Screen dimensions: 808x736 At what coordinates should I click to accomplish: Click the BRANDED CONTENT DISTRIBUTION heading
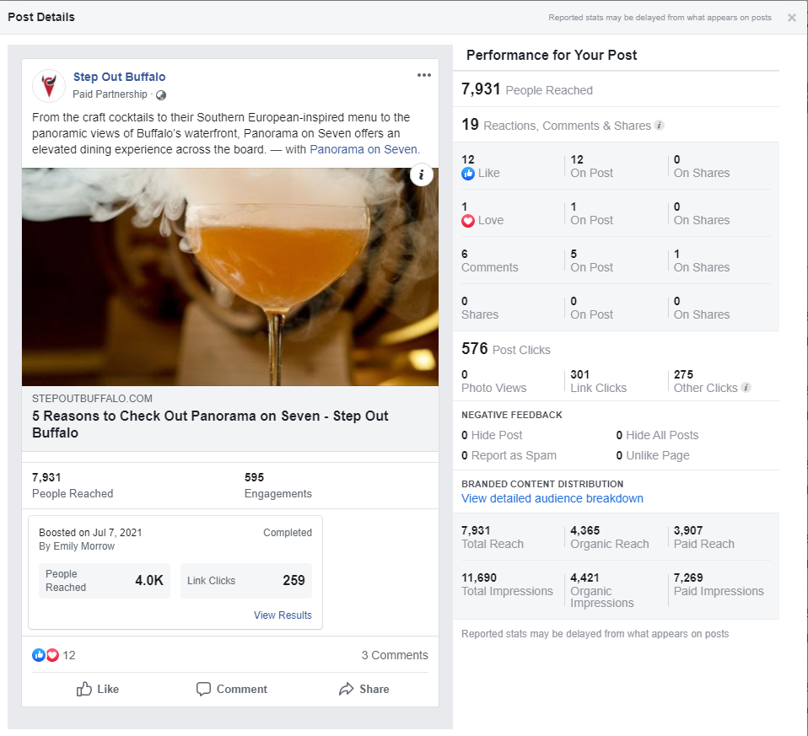coord(542,484)
